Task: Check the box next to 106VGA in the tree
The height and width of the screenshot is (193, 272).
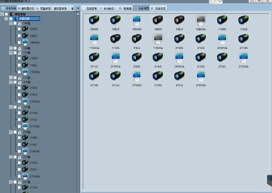Action: point(19,43)
